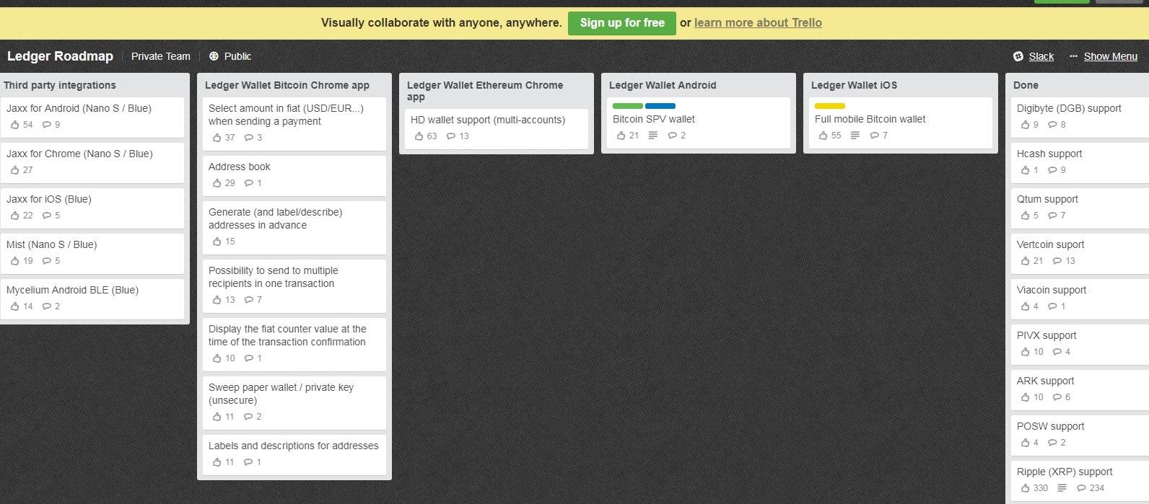
Task: Open Bitcoin SPV wallet card
Action: (x=699, y=123)
